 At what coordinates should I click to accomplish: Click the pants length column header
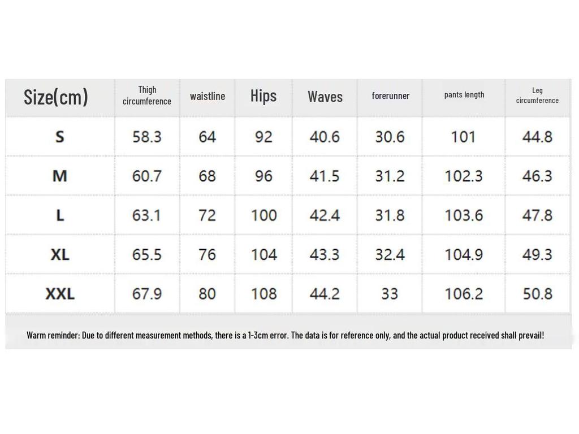(464, 95)
